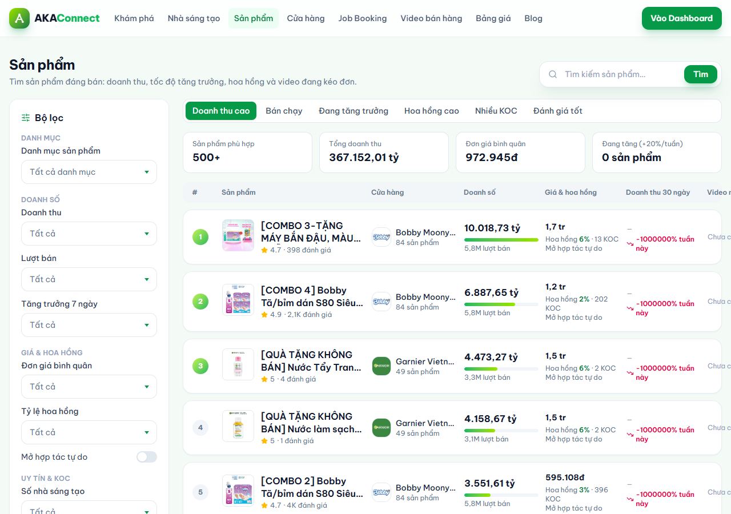Open Bobby Moony store logo in row 2
731x514 pixels.
pos(381,302)
